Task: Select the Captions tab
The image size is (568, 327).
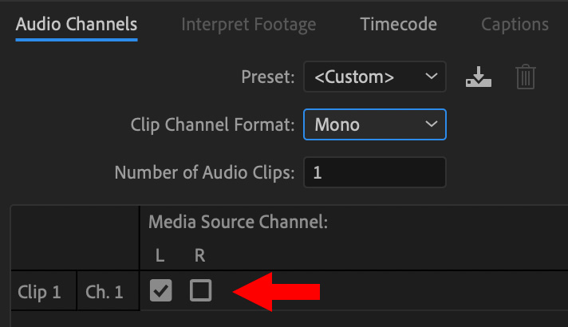Action: pyautogui.click(x=515, y=25)
